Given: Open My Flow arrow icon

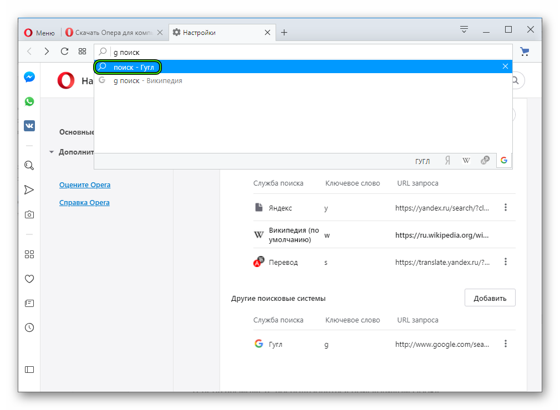Looking at the screenshot, I should click(29, 190).
